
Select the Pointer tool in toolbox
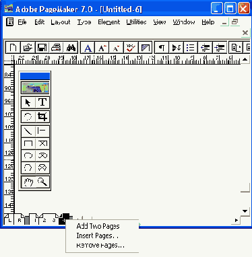[x=28, y=103]
